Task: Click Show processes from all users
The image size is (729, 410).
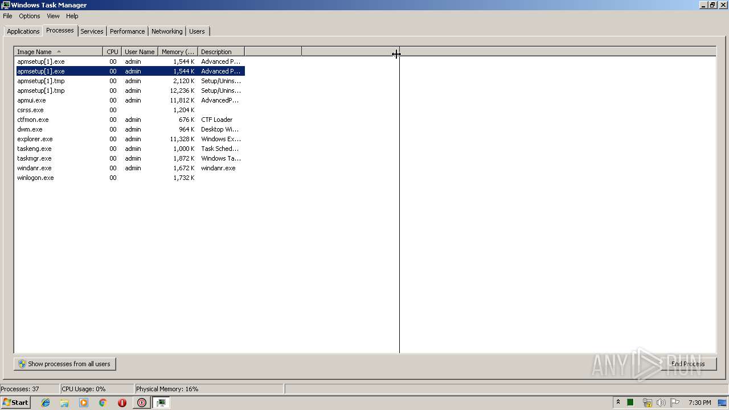Action: pos(65,364)
